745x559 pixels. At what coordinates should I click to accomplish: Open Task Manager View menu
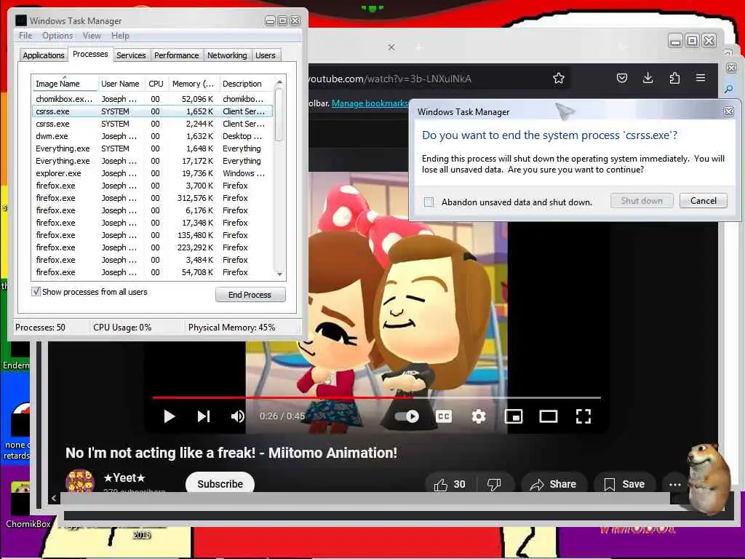[92, 36]
